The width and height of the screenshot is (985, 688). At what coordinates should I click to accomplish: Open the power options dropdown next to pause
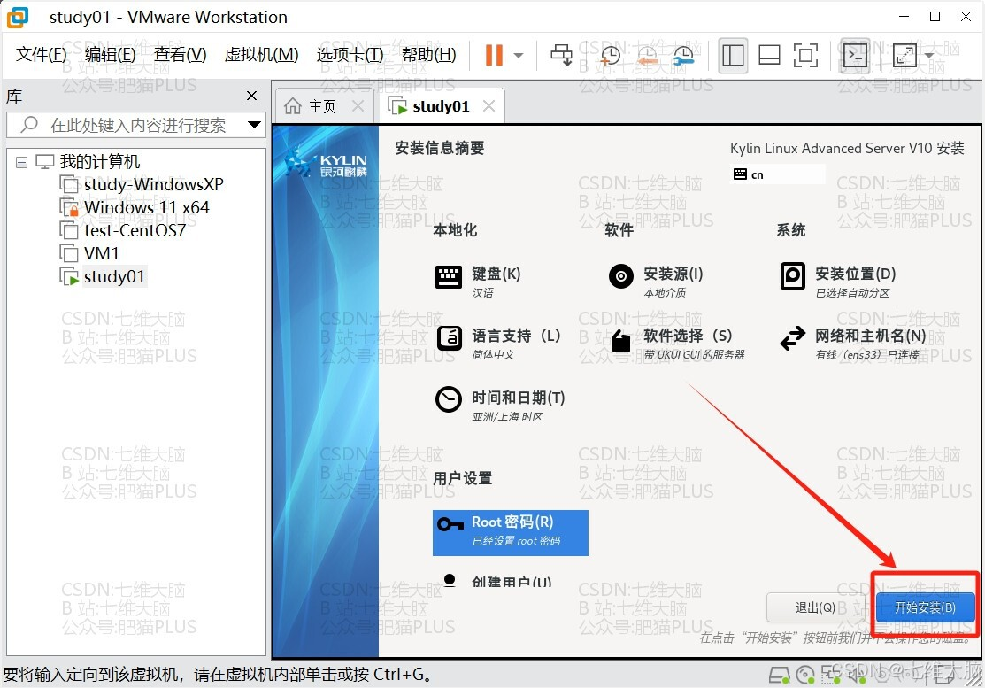click(x=519, y=55)
